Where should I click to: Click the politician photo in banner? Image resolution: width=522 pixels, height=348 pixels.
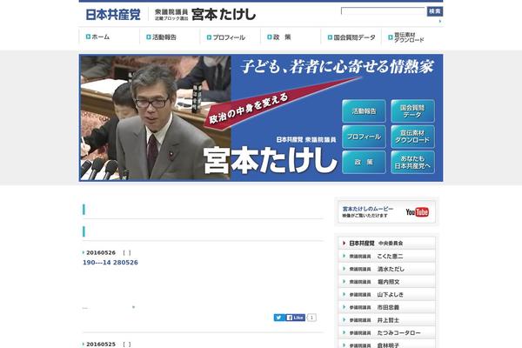click(x=156, y=118)
